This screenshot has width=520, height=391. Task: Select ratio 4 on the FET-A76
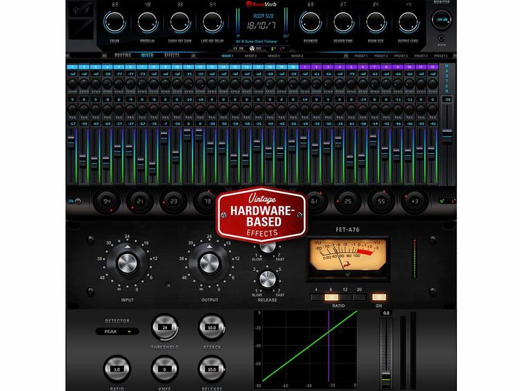pos(317,297)
